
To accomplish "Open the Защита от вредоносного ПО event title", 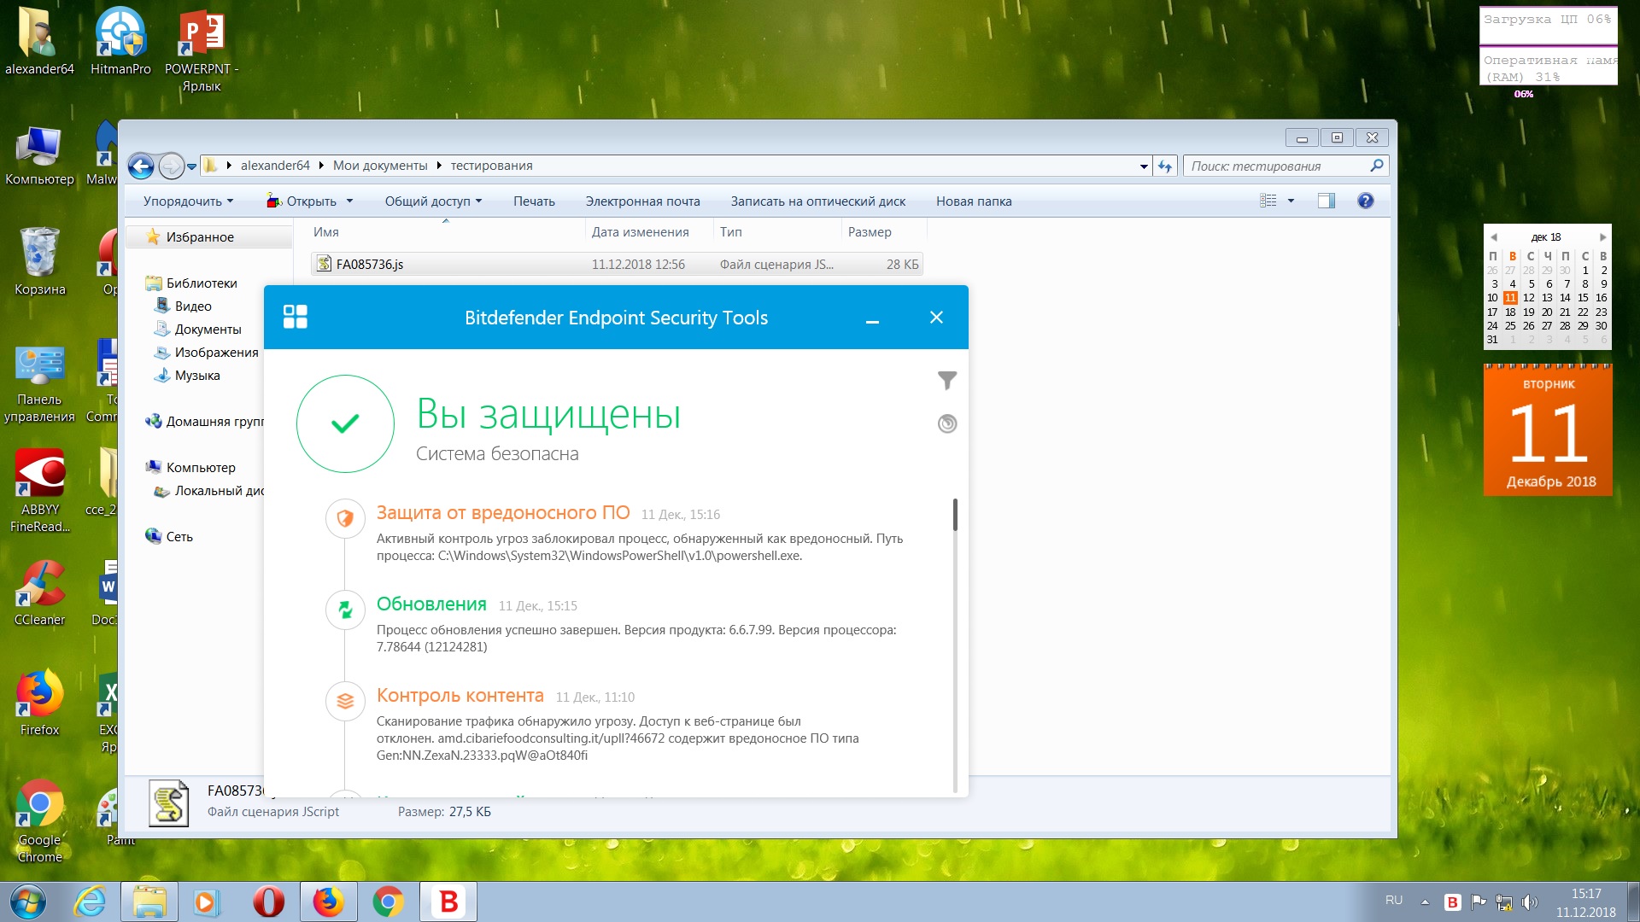I will (502, 513).
